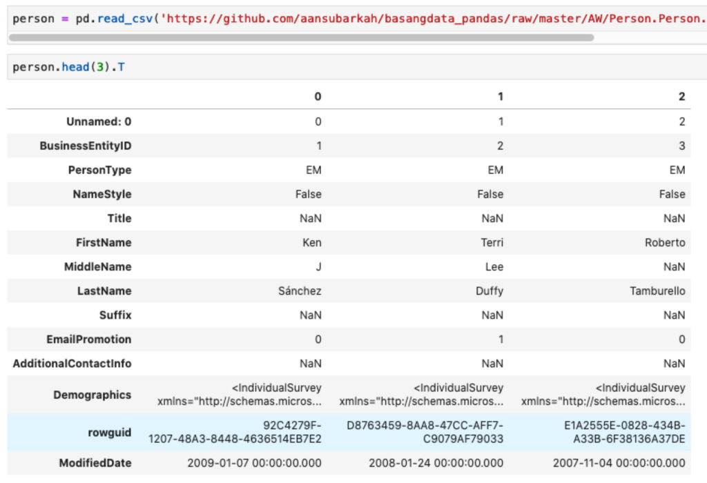Screen dimensions: 707x483
Task: Click the rowguid cell starting D8763459
Action: point(425,433)
